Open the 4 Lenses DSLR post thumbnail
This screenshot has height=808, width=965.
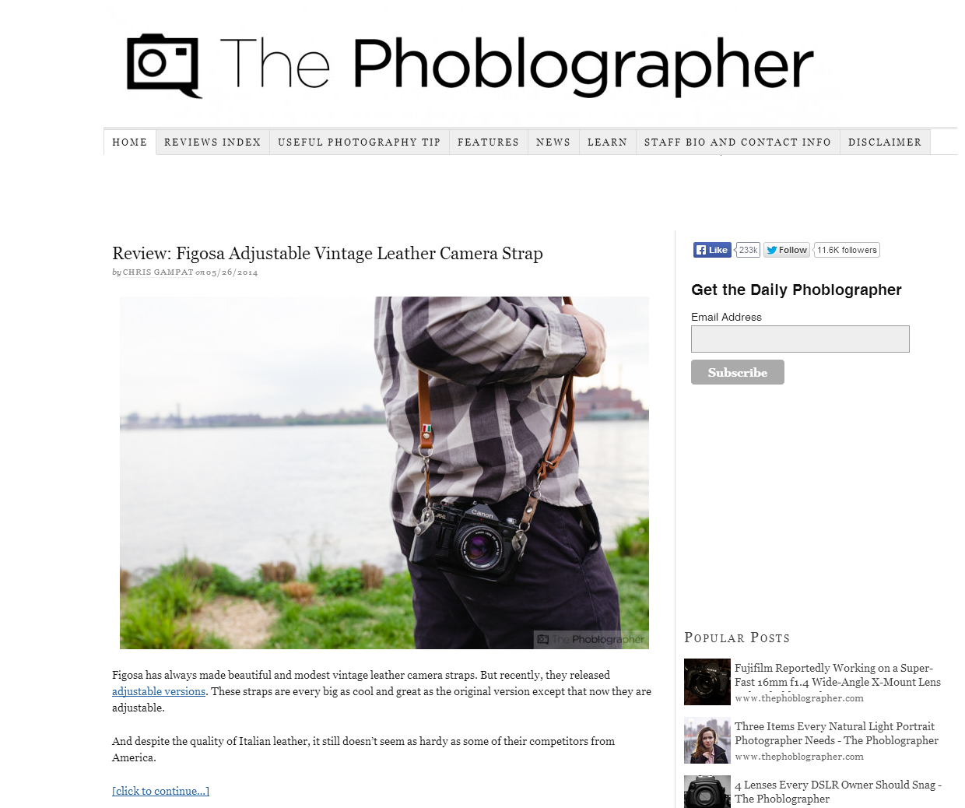click(707, 792)
